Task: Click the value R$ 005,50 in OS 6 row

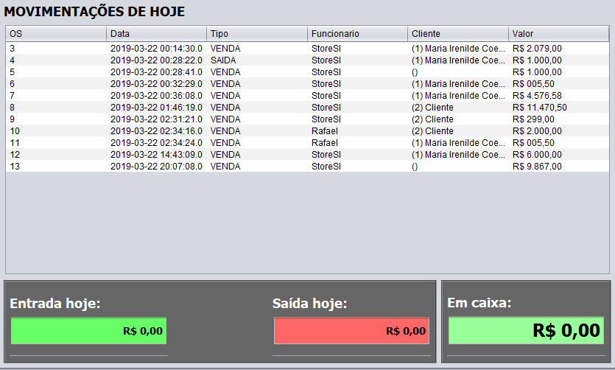Action: 533,83
